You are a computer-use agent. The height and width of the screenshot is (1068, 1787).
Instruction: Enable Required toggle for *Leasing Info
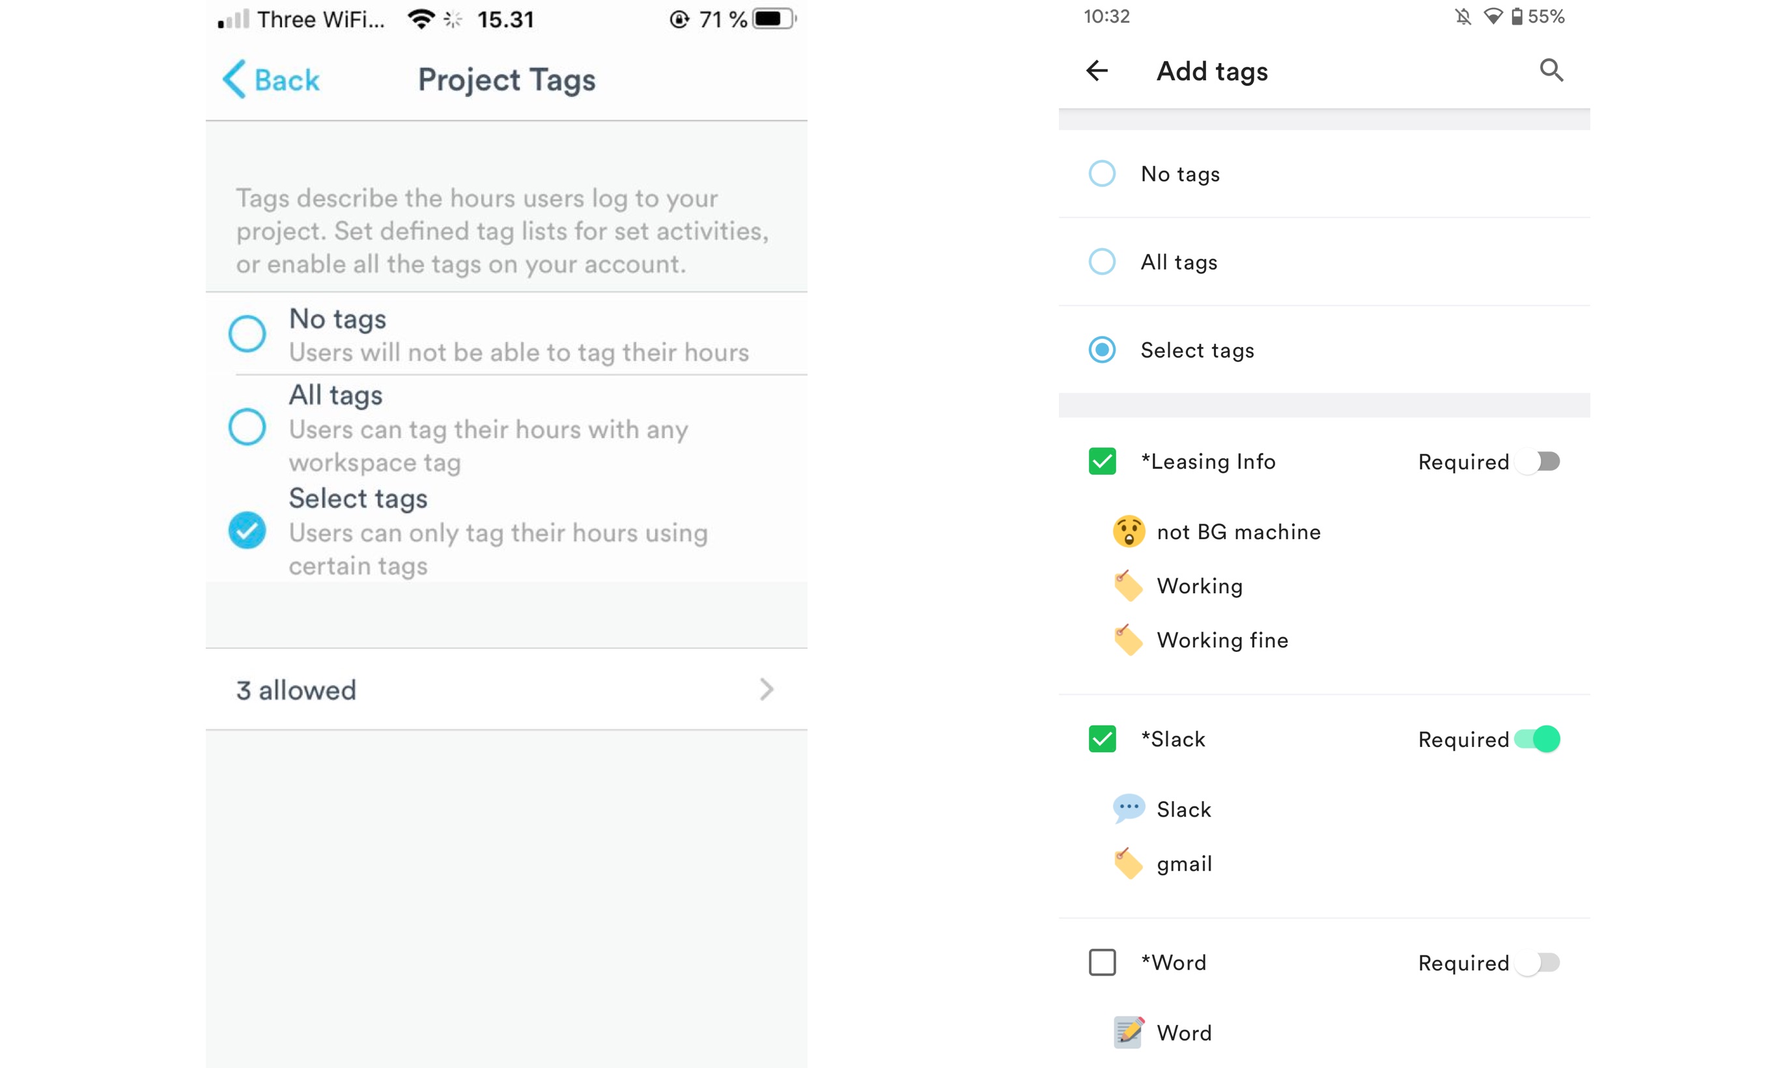(1538, 461)
